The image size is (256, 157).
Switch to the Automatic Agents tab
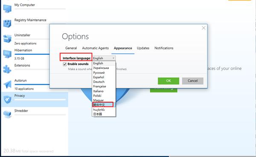95,48
